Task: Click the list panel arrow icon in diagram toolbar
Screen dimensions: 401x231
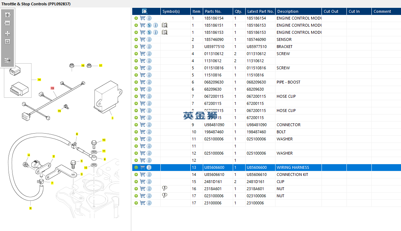Action: click(7, 60)
